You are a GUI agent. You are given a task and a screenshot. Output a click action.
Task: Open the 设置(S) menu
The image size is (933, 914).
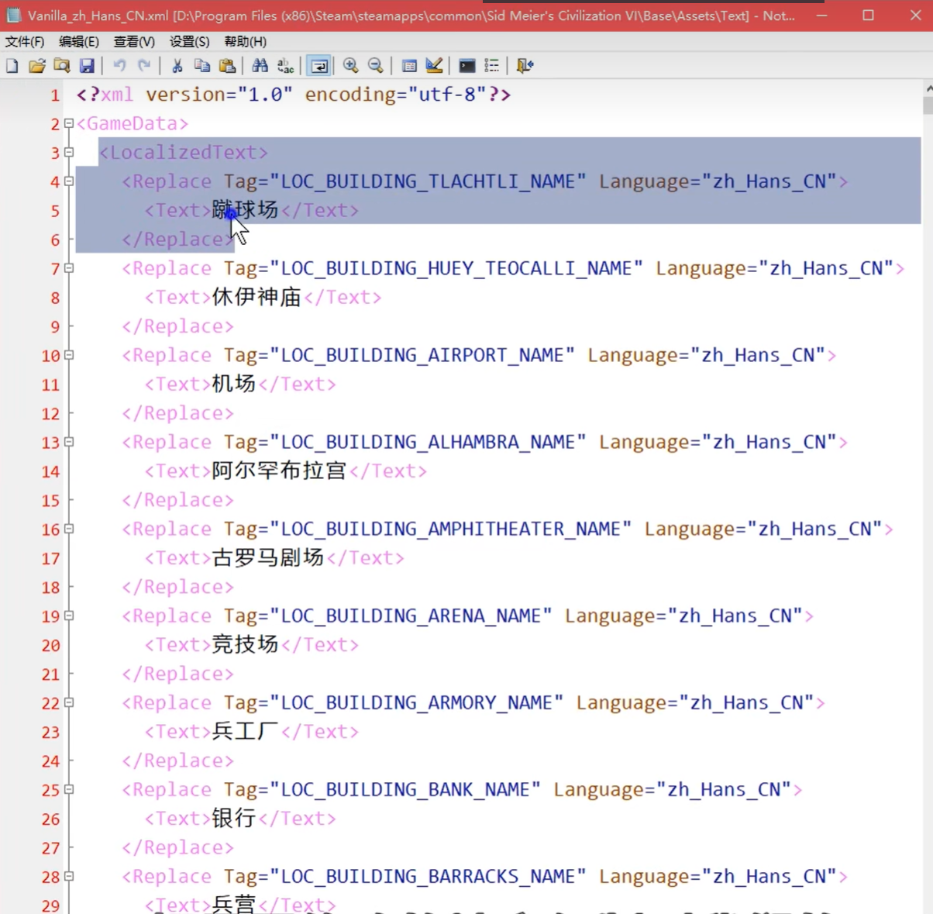coord(190,42)
